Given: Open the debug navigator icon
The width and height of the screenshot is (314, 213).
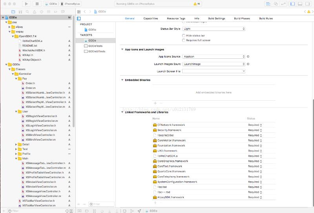Looking at the screenshot, I should [x=49, y=12].
